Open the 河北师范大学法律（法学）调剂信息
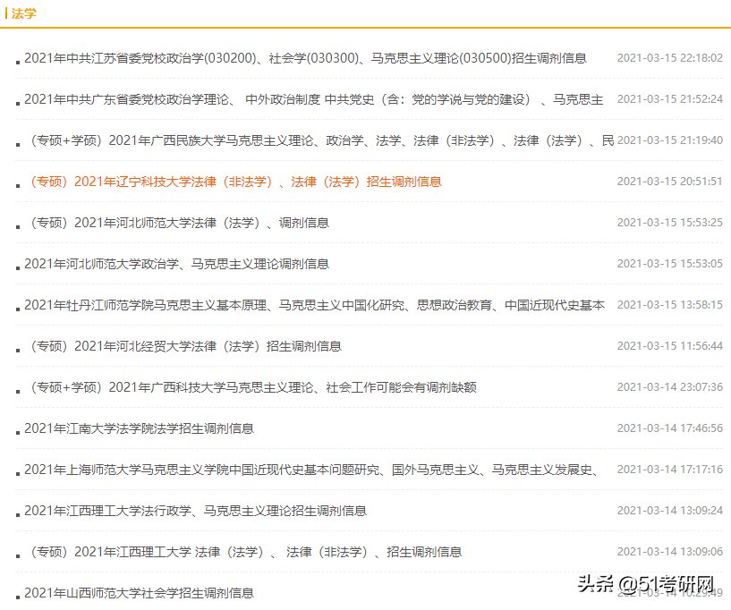The image size is (731, 610). coord(180,223)
